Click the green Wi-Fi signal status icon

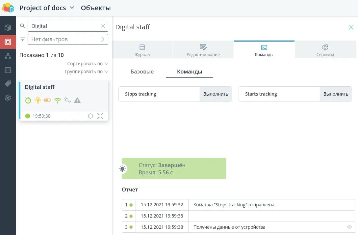(x=58, y=101)
